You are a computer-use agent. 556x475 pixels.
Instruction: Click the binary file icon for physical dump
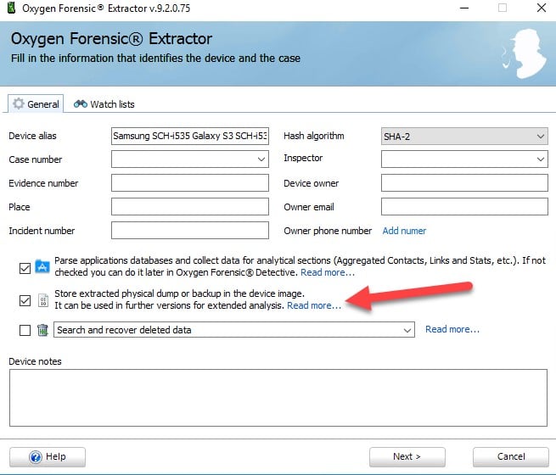(x=43, y=300)
